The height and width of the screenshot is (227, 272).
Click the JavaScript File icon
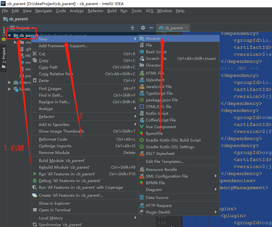[x=142, y=87]
